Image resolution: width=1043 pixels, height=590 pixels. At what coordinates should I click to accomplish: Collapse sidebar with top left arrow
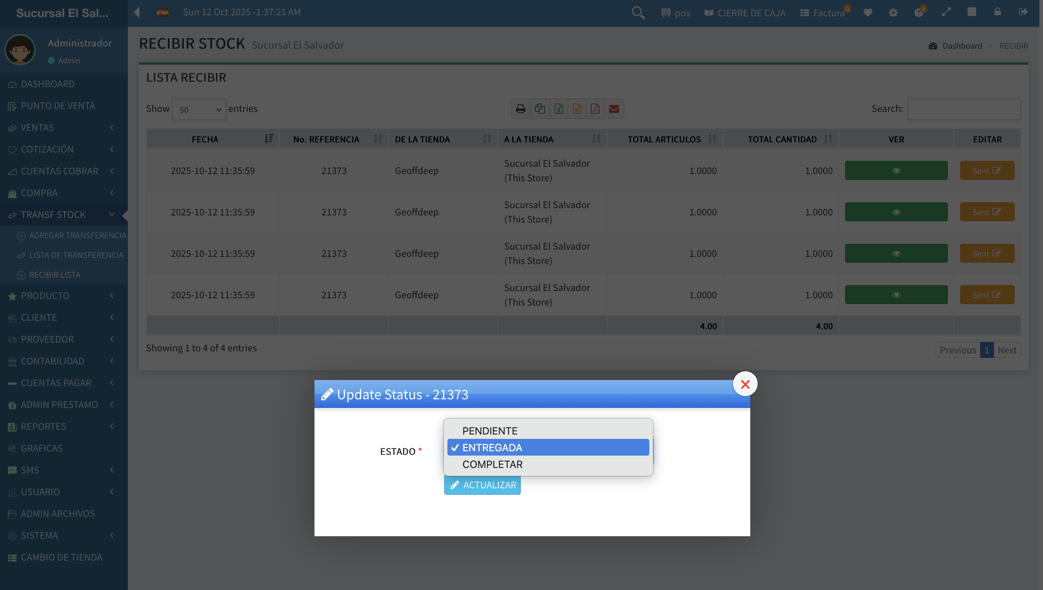tap(137, 12)
